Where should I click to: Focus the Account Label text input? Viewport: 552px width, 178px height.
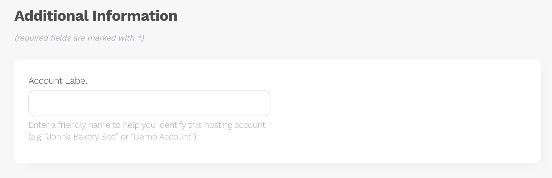(x=149, y=103)
